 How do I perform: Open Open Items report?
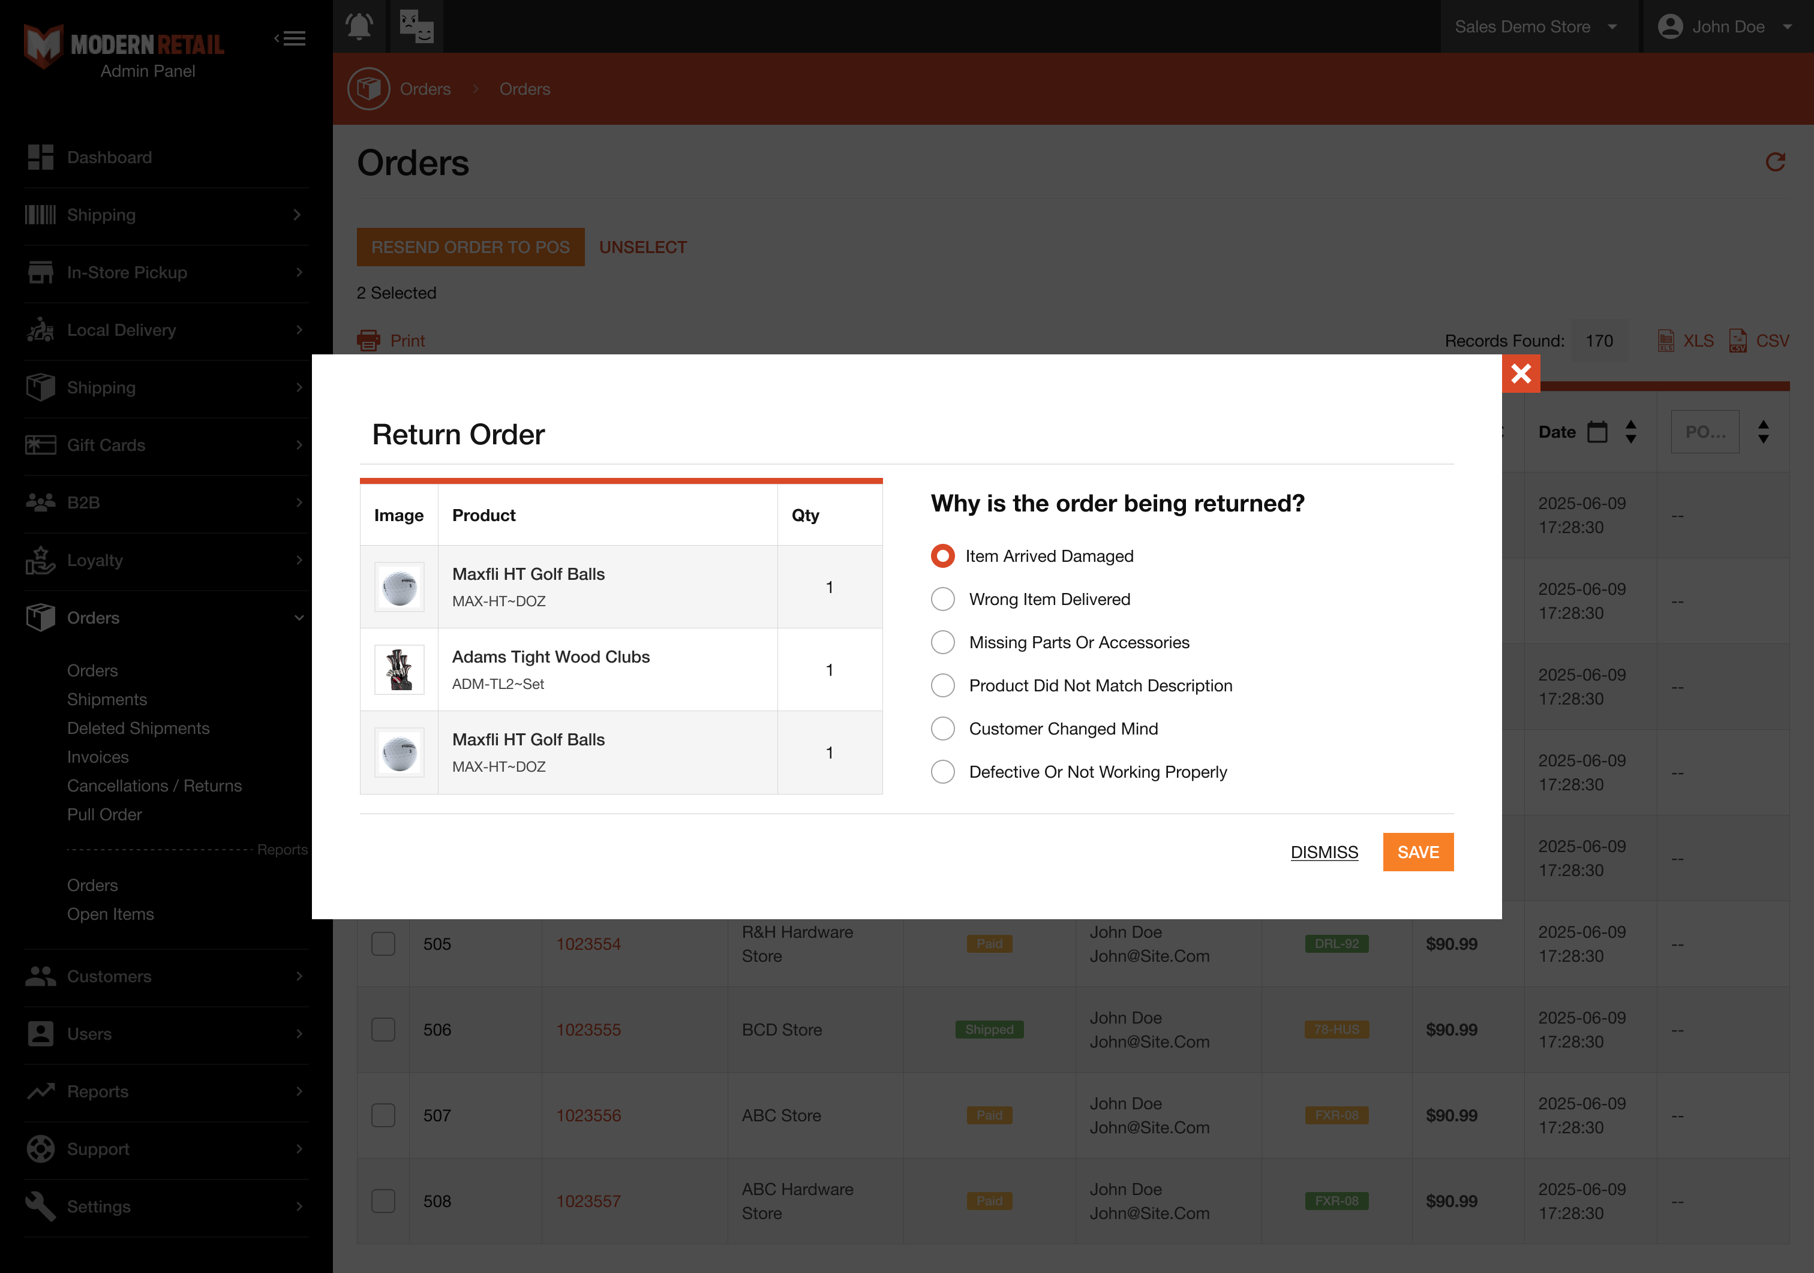(110, 914)
